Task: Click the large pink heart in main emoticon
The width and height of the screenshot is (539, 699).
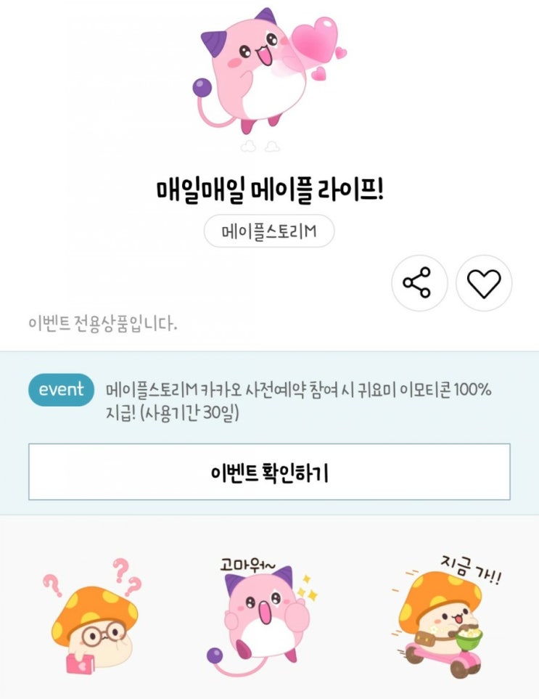Action: coord(315,39)
